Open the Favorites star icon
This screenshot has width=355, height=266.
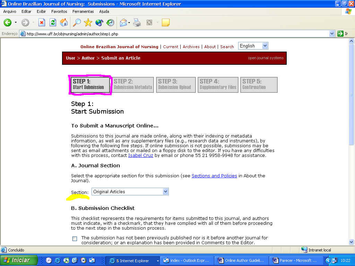[x=88, y=23]
